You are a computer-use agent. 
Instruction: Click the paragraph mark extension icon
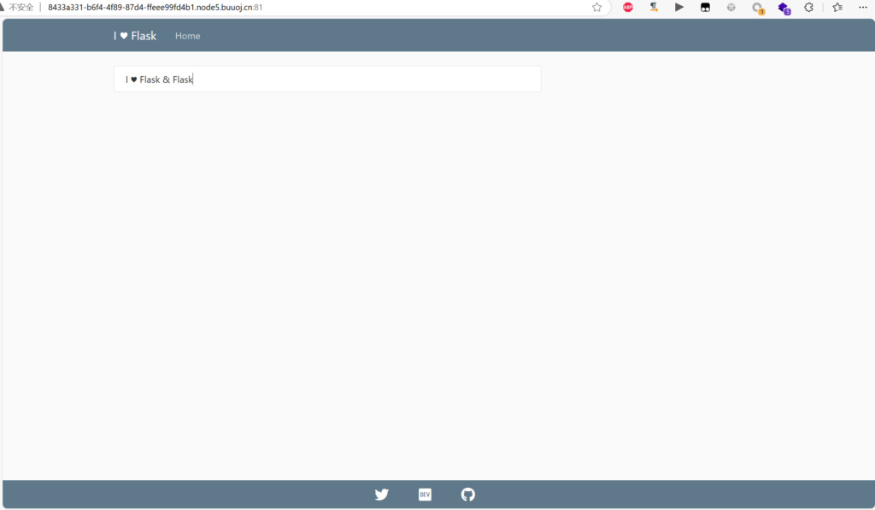[654, 7]
